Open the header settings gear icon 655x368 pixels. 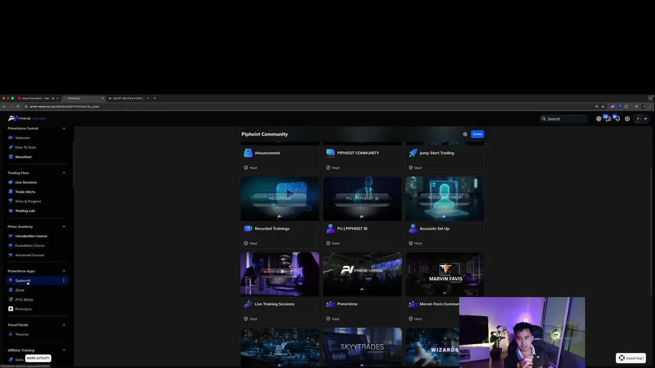coord(627,119)
